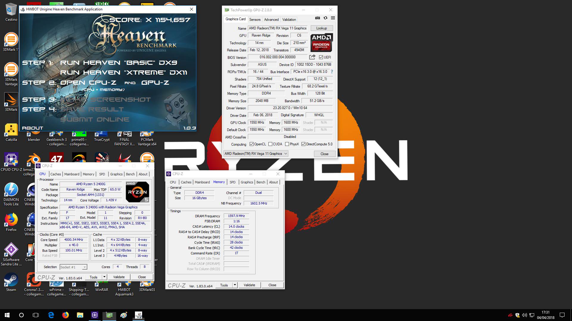
Task: Click the volume icon in the system tray
Action: [x=524, y=315]
